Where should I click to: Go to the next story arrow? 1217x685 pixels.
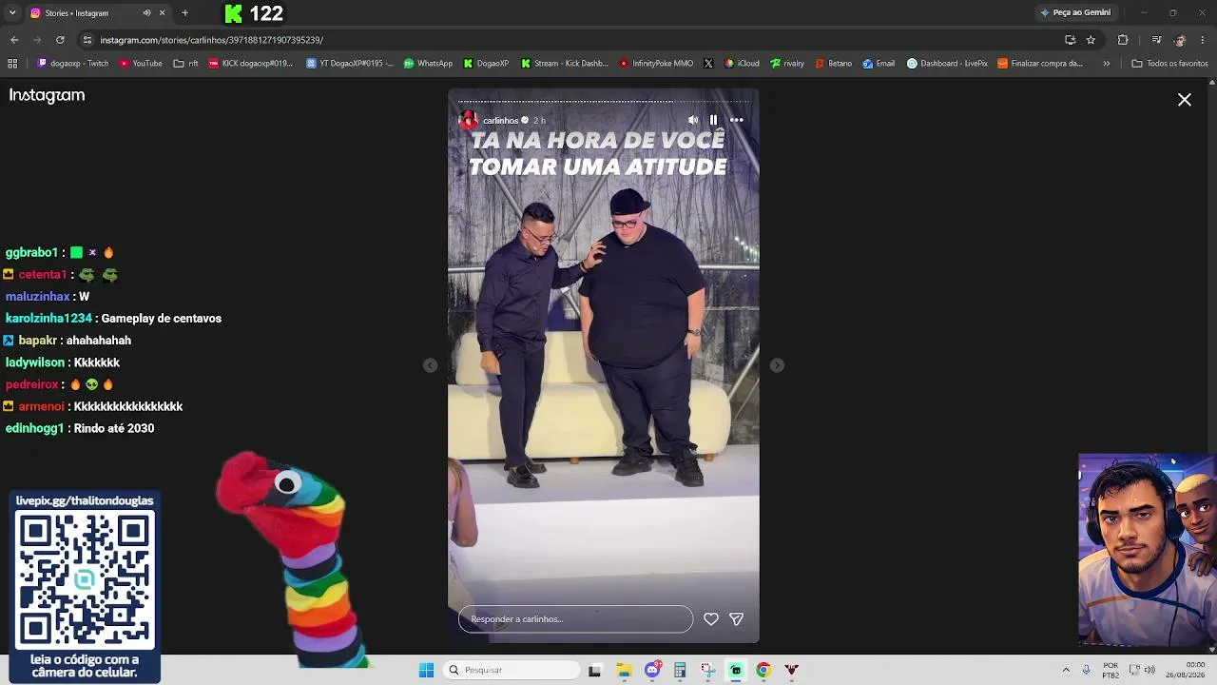click(x=777, y=365)
